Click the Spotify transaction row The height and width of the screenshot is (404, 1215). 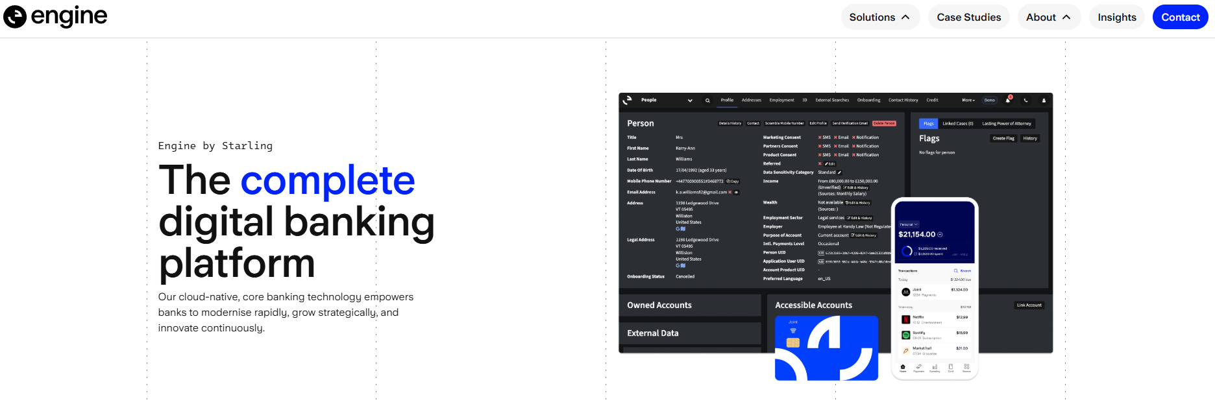click(x=935, y=335)
